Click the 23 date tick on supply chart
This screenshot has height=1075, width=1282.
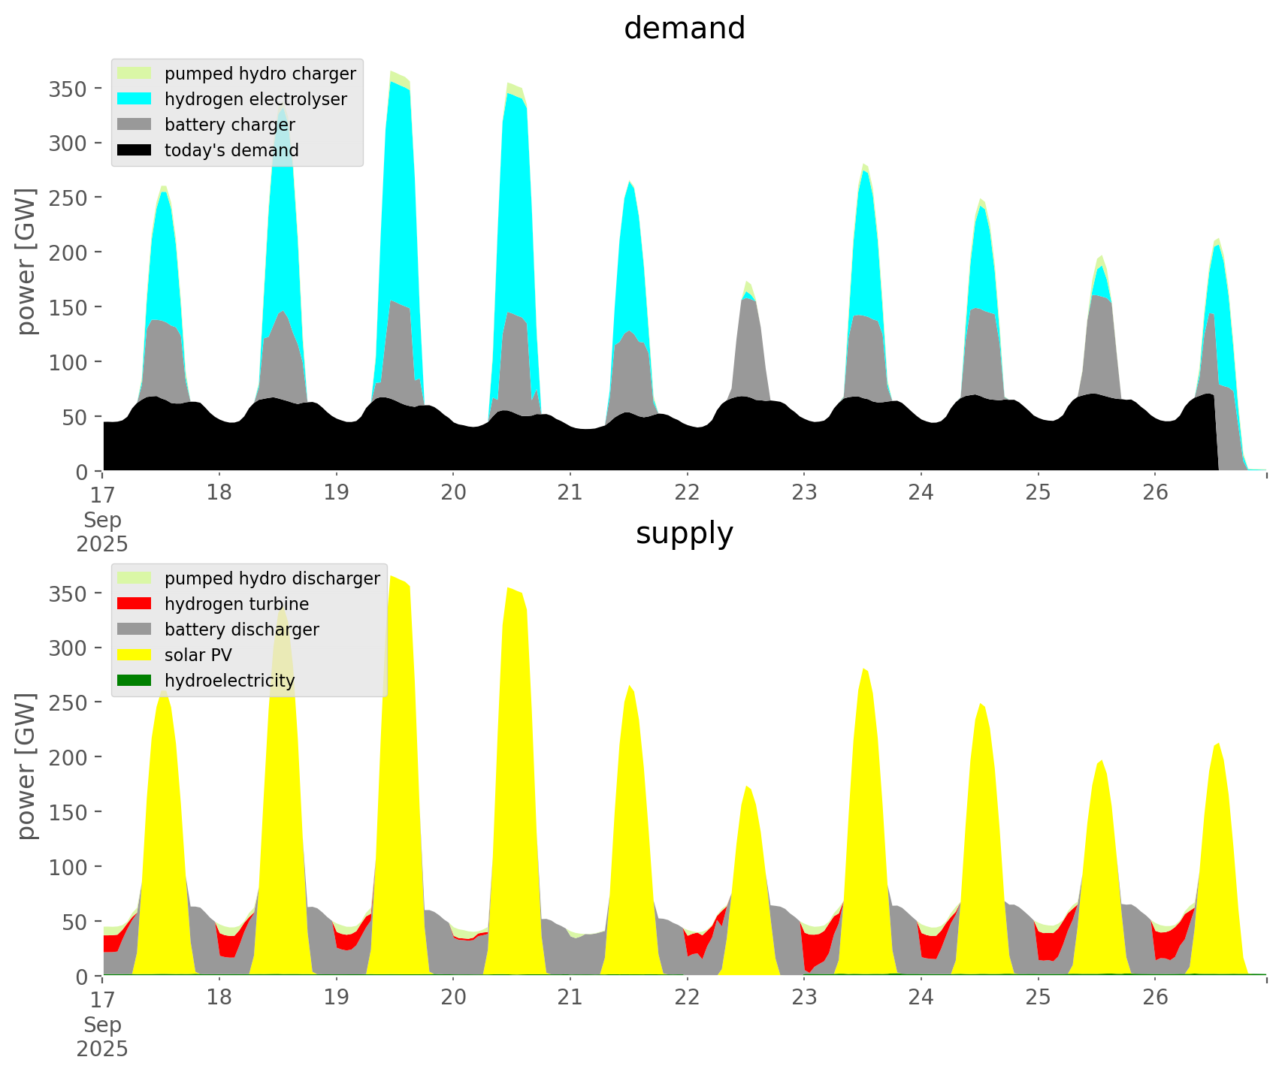(x=804, y=998)
